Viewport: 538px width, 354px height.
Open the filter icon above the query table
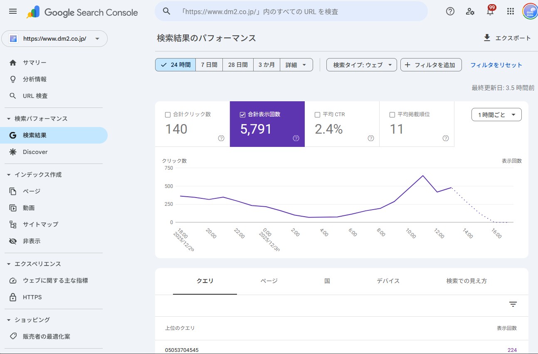coord(513,304)
